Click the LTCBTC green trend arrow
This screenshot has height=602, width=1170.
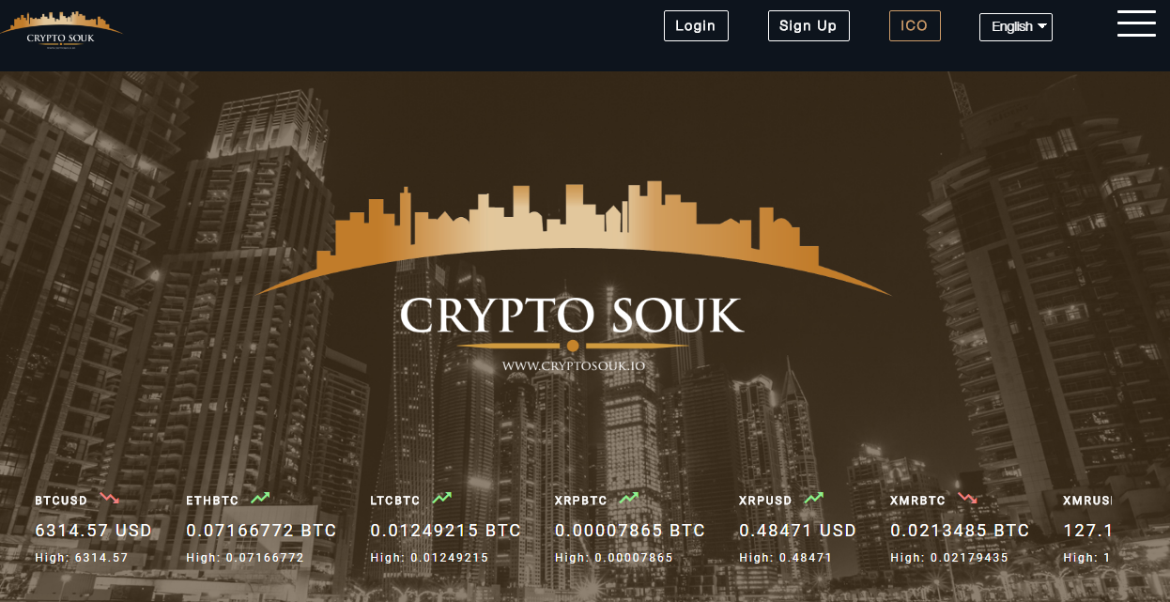pos(441,499)
